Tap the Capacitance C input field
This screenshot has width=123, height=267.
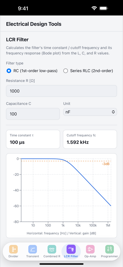33,114
